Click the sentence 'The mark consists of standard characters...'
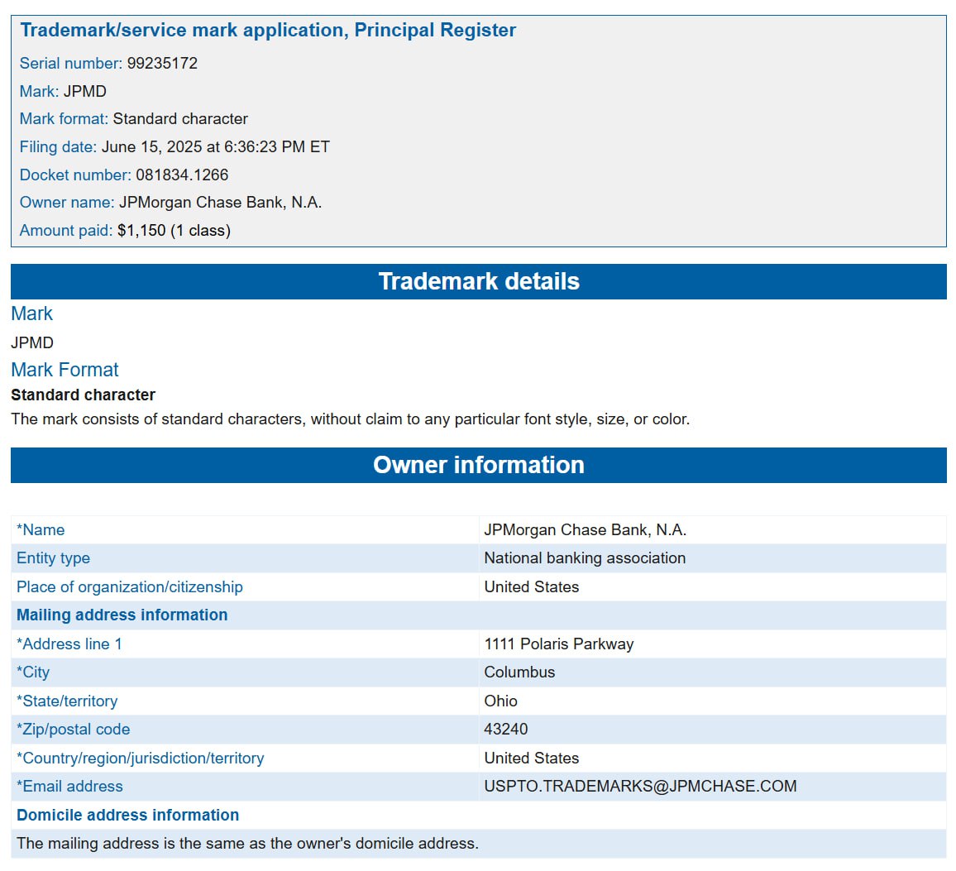 351,419
